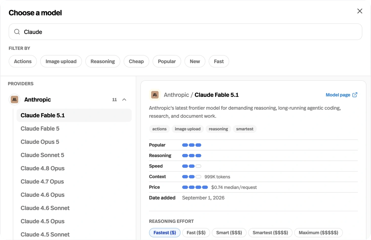Select Claude Fable 5 model
This screenshot has width=371, height=240.
click(x=74, y=129)
